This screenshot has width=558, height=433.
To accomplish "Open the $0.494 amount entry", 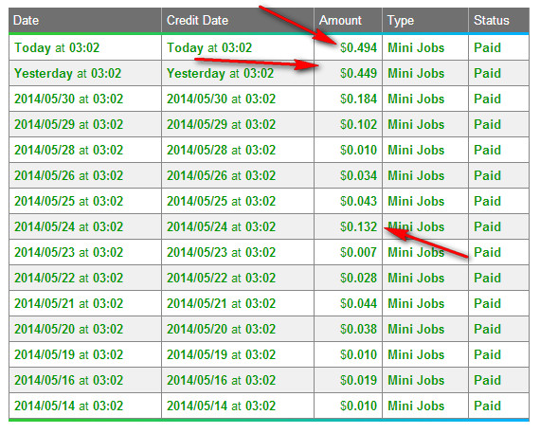I will [x=358, y=47].
